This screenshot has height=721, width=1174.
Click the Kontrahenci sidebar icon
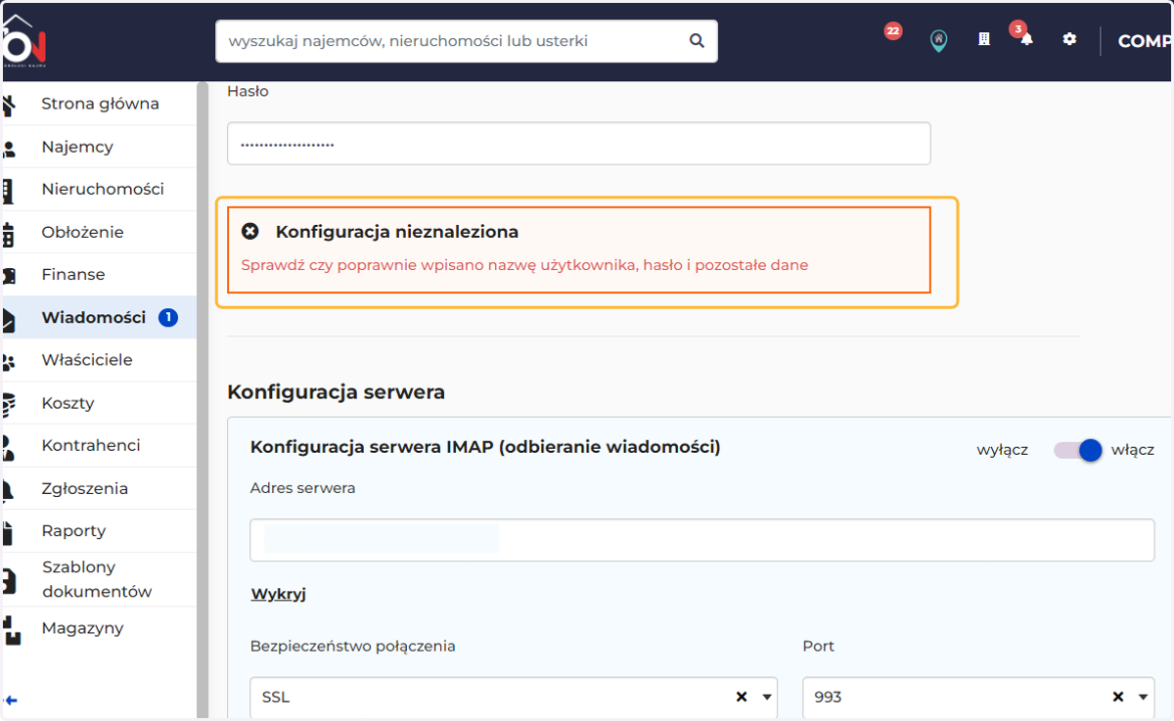[9, 446]
